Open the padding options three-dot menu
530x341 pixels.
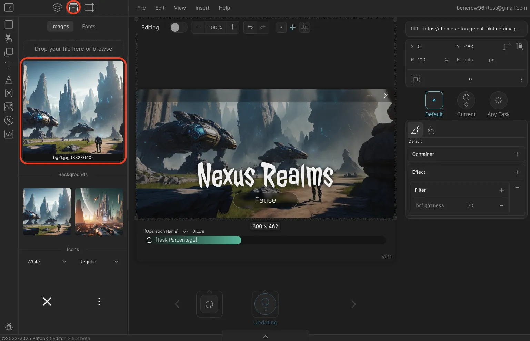pyautogui.click(x=521, y=79)
